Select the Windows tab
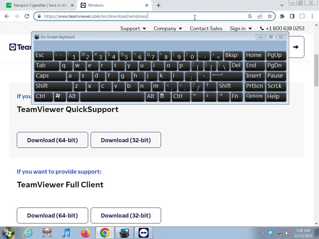This screenshot has width=319, height=239. click(114, 5)
